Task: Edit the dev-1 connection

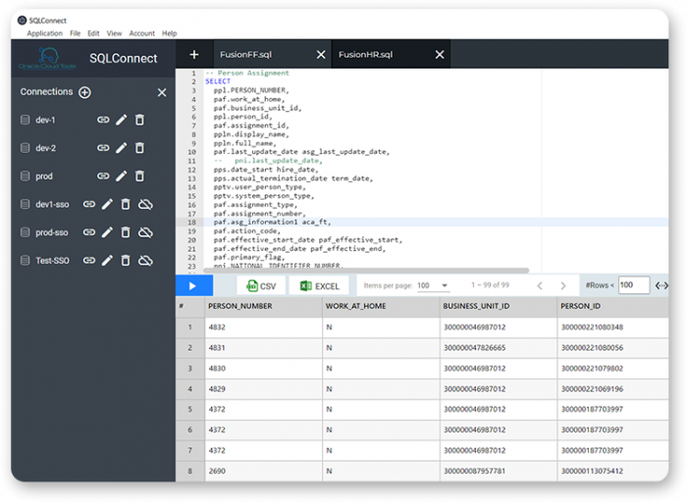Action: click(122, 120)
